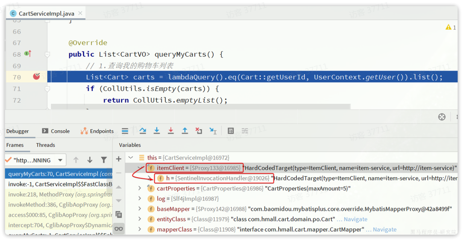Image resolution: width=463 pixels, height=240 pixels.
Task: Expand the log variable node
Action: point(140,198)
